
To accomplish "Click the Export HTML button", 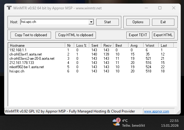I will [x=163, y=35].
